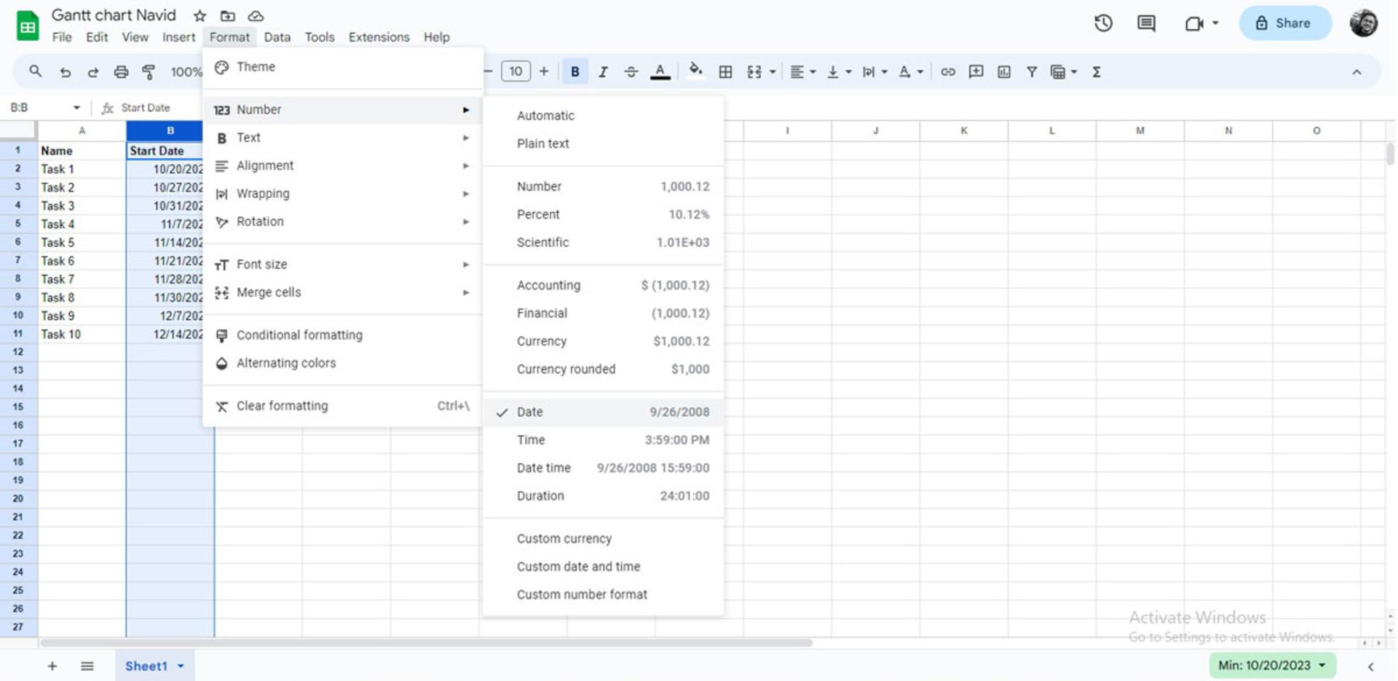This screenshot has height=681, width=1398.
Task: Select Clear formatting option
Action: point(343,406)
